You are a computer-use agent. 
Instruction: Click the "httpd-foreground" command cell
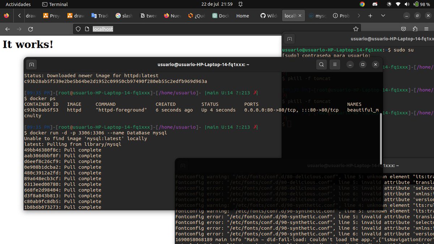[x=121, y=110]
